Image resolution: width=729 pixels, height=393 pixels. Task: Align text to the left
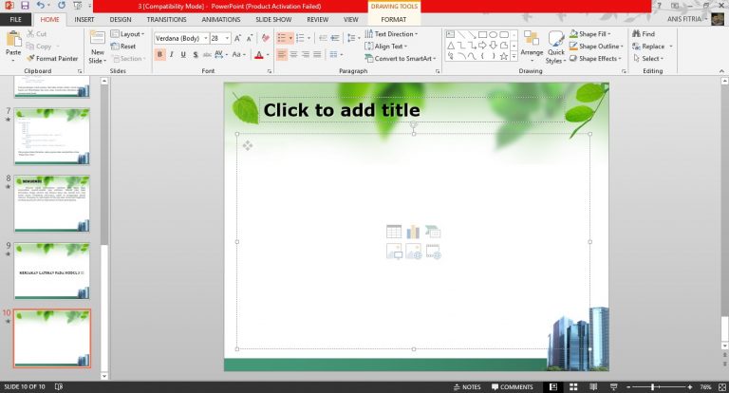(282, 54)
